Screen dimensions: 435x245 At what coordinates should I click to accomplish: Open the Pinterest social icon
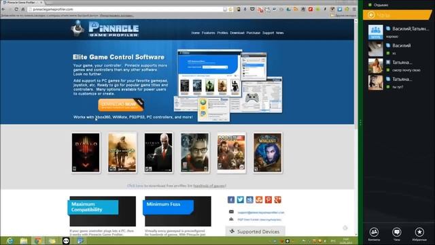pos(268,199)
